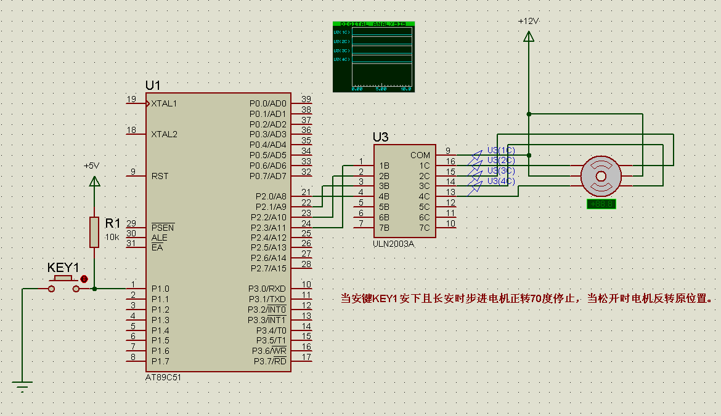Click the DIGITAL ANALYSIS graph title bar
721x416 pixels.
tap(374, 23)
